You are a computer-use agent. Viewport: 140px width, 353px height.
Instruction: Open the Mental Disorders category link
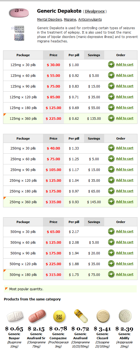coord(50,20)
